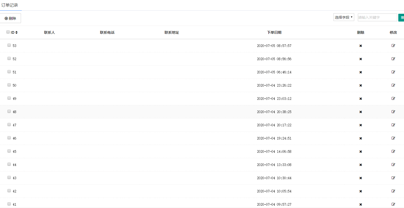The width and height of the screenshot is (404, 208).
Task: Edit order 44 via its pencil icon
Action: coord(393,165)
